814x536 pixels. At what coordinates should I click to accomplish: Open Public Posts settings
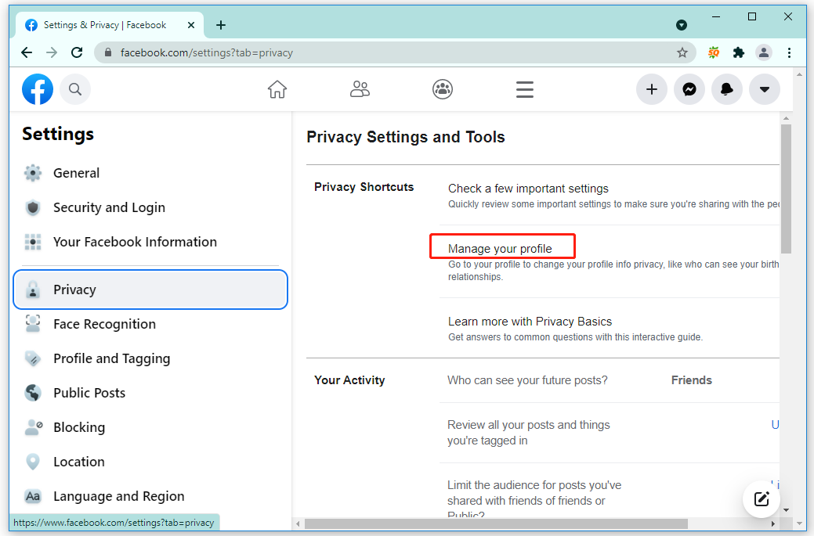point(150,393)
